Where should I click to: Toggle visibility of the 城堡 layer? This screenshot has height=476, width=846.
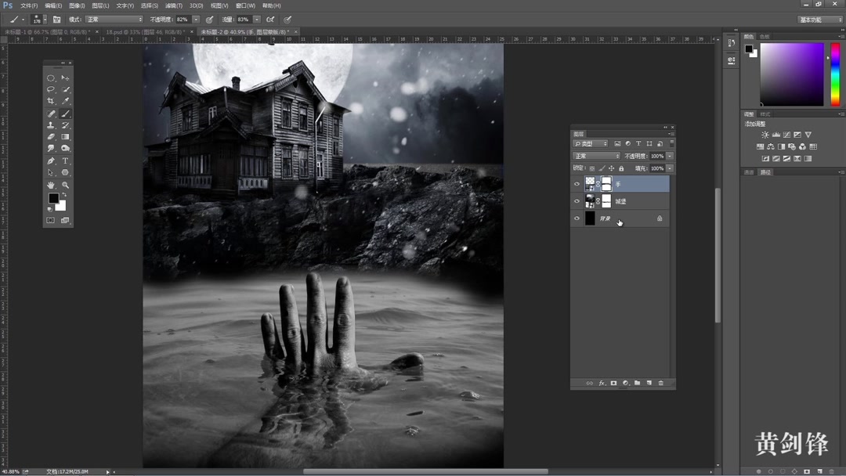[577, 200]
